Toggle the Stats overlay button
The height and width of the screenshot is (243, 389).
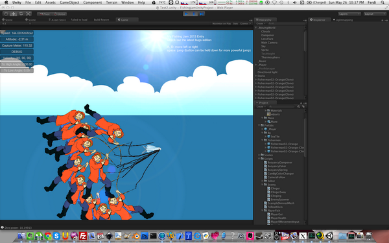tap(235, 23)
